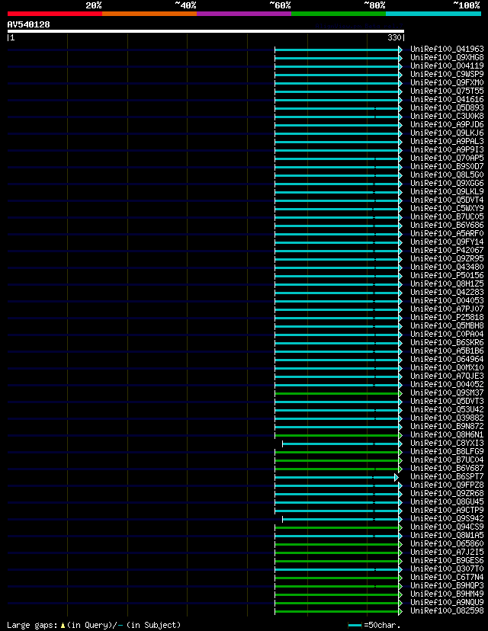Open hit UniRef100_Q9SM37
This screenshot has width=488, height=631.
tap(447, 392)
